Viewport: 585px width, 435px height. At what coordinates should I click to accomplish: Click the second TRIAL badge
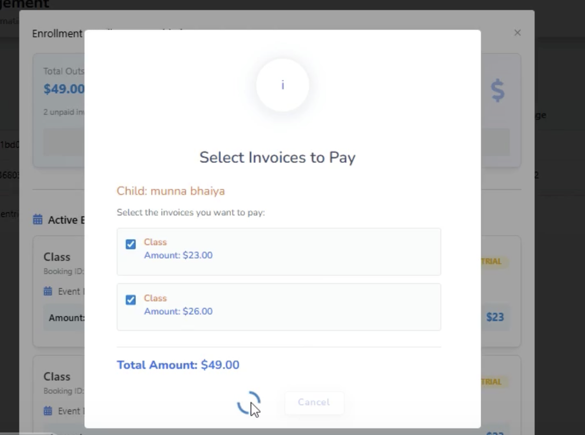[491, 382]
